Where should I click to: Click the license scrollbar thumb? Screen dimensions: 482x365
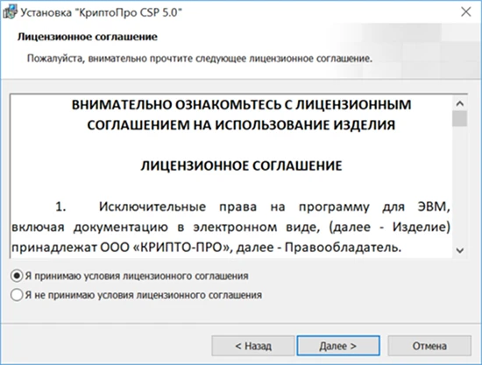(x=460, y=118)
